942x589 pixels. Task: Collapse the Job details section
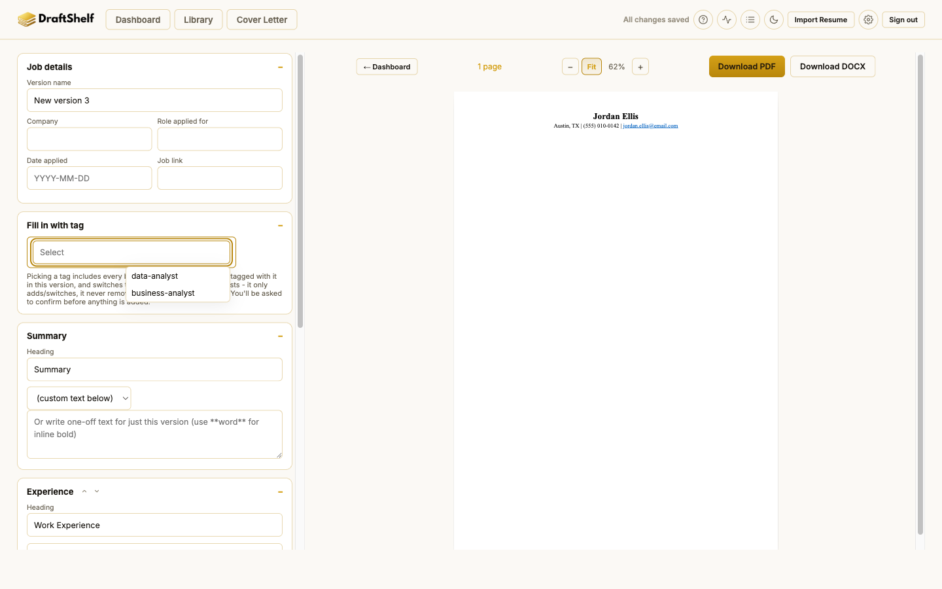[x=280, y=67]
